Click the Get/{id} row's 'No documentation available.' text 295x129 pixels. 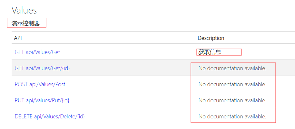[232, 68]
